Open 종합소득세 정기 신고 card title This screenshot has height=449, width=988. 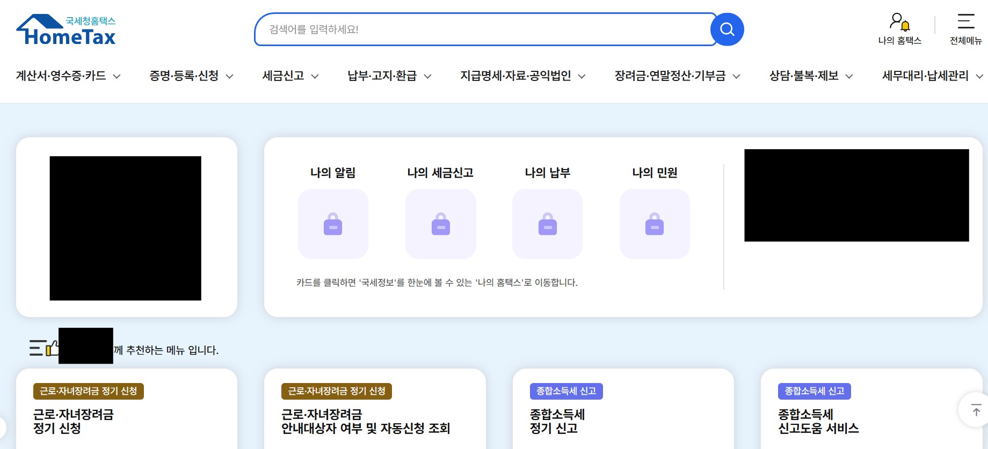(557, 421)
